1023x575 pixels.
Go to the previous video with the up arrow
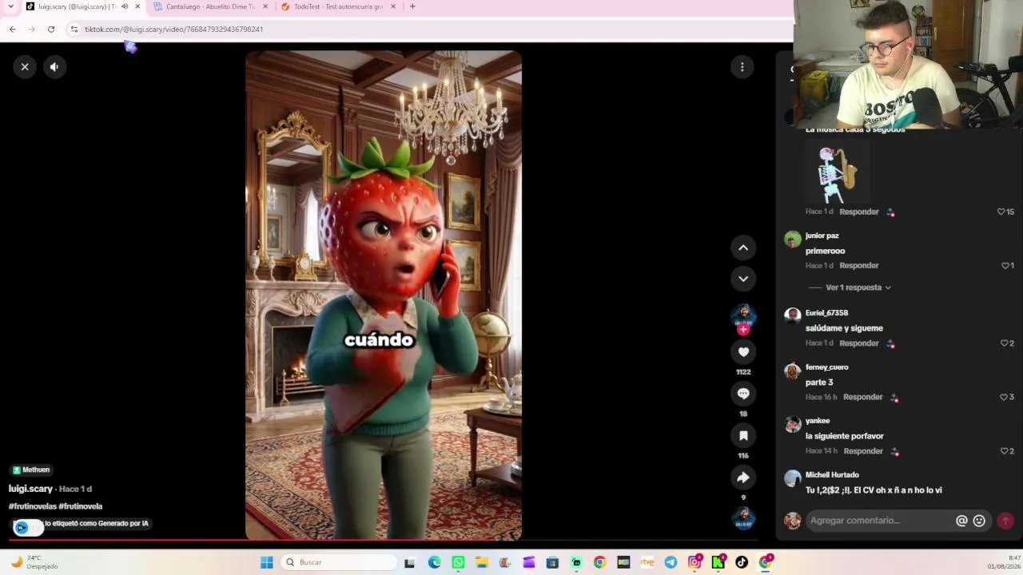[743, 248]
